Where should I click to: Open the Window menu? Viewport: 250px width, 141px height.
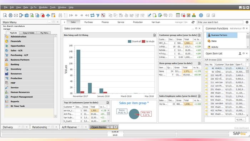pyautogui.click(x=62, y=8)
